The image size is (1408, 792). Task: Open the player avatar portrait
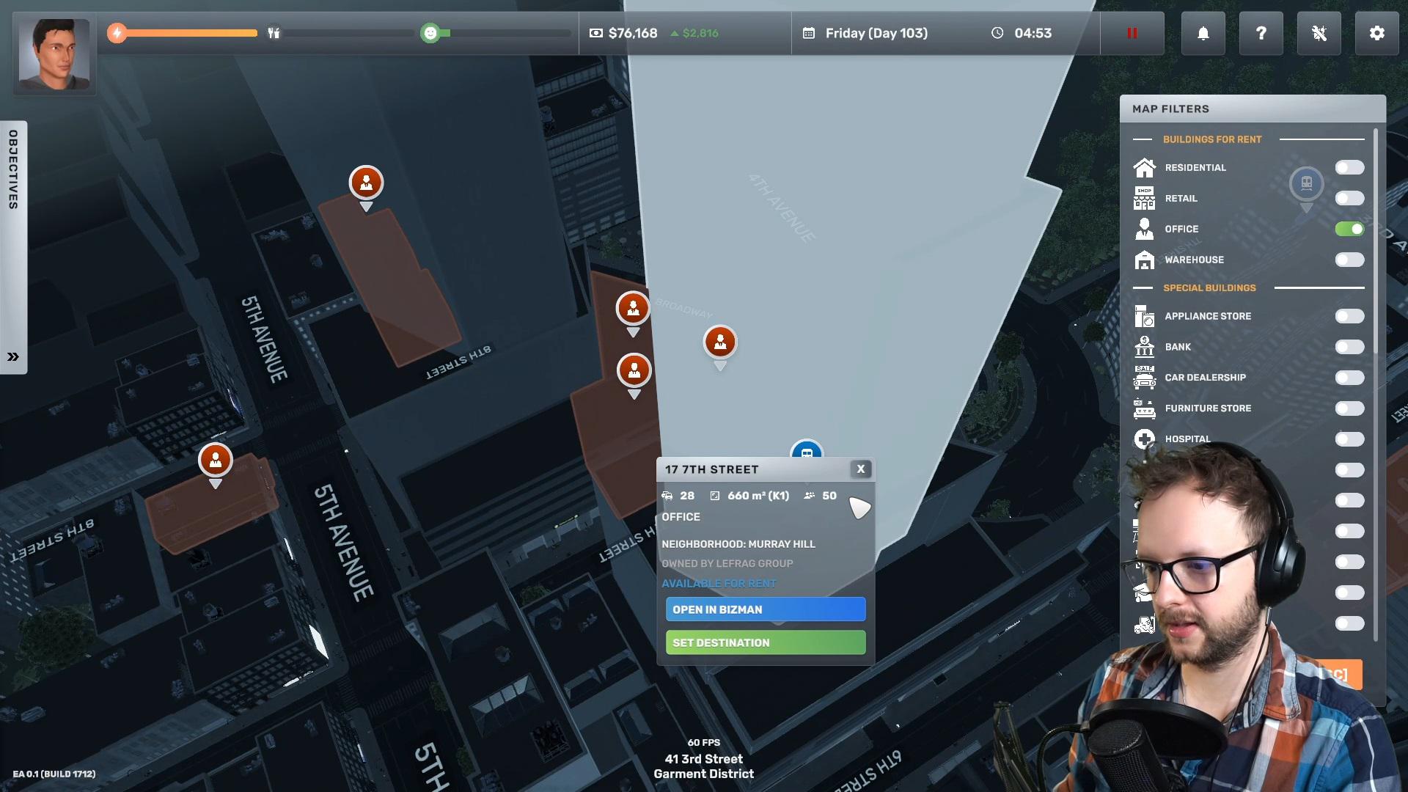[x=54, y=54]
